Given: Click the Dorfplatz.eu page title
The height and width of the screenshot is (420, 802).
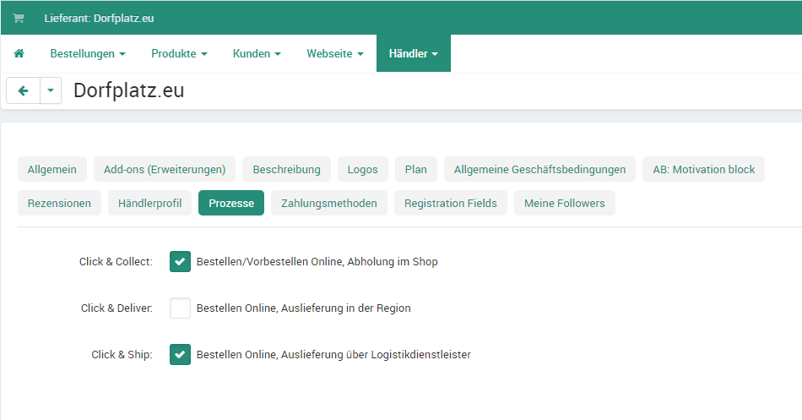Looking at the screenshot, I should pos(129,90).
